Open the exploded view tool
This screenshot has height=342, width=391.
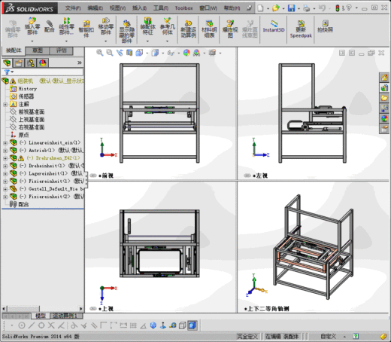230,29
